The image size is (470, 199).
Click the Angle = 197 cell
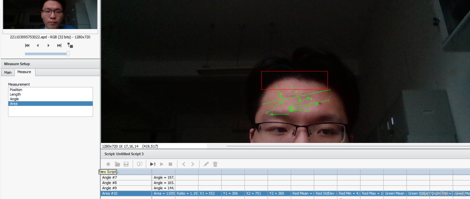click(x=163, y=178)
